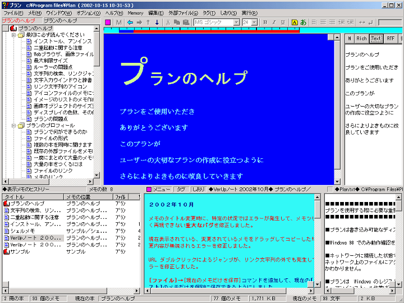404x303 pixels.
Task: Collapse the プランのプロフィール folder
Action: click(14, 126)
